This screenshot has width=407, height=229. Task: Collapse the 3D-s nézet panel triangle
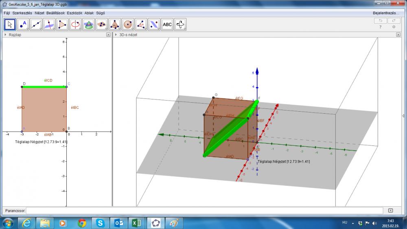click(116, 35)
